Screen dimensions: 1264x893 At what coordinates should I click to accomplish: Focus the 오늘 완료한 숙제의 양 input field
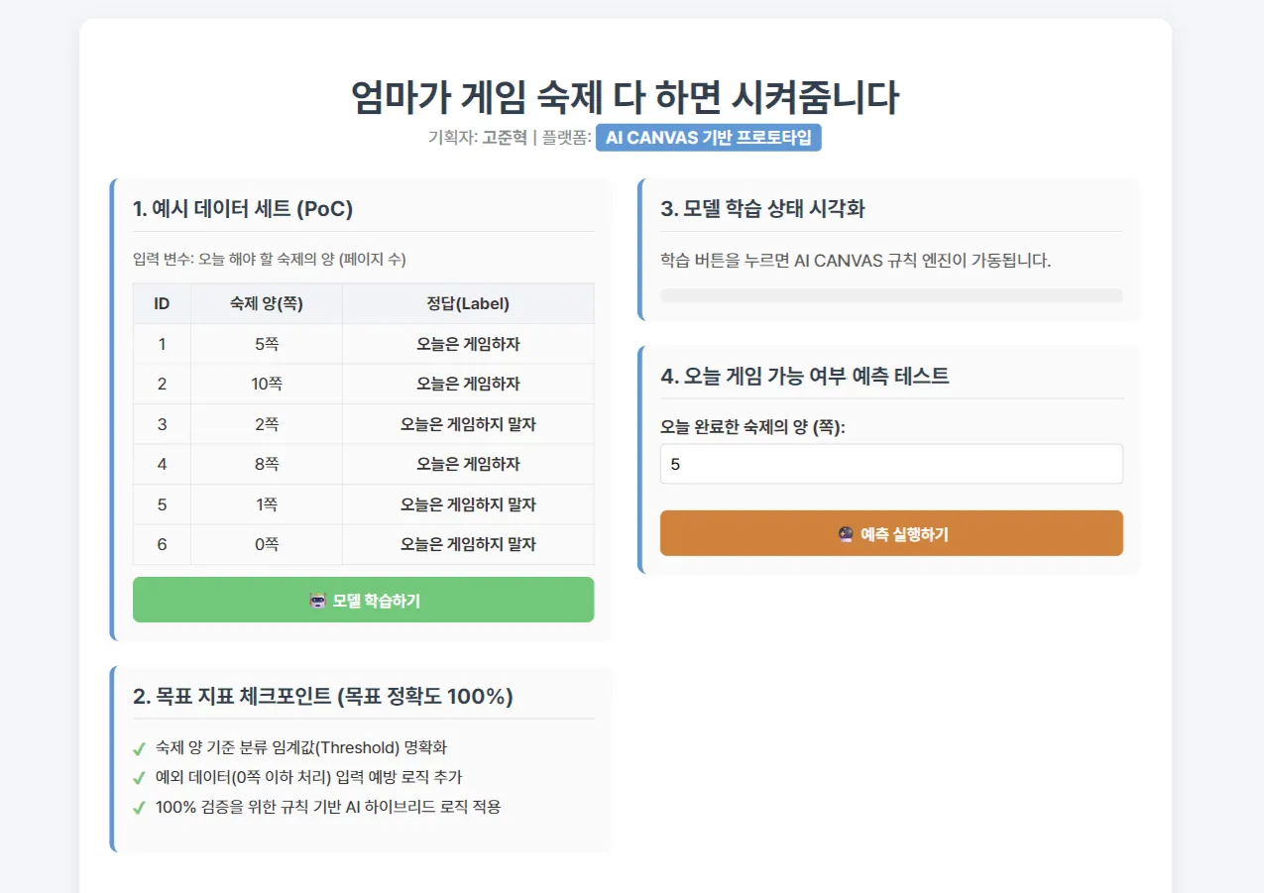point(891,464)
